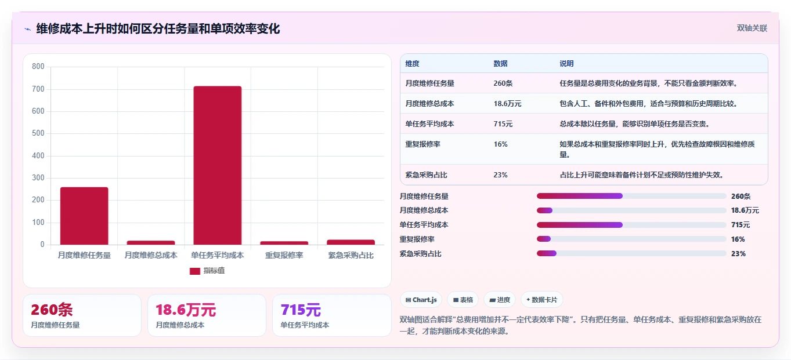This screenshot has width=791, height=360.
Task: Click the paragraph starting 双轴图适合解释
Action: tap(581, 326)
